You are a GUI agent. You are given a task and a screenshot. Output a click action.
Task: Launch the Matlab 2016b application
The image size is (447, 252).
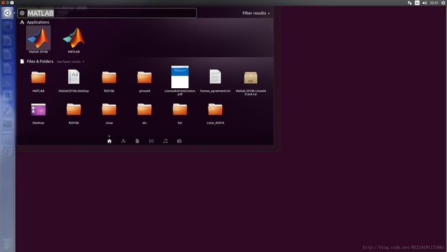[x=39, y=39]
